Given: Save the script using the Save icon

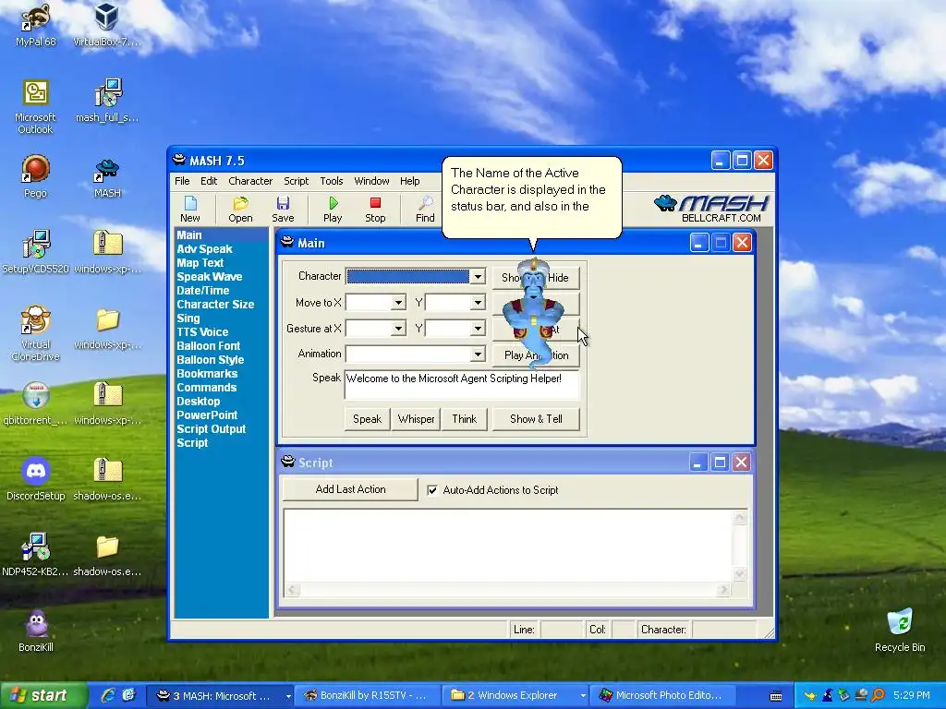Looking at the screenshot, I should (x=283, y=210).
